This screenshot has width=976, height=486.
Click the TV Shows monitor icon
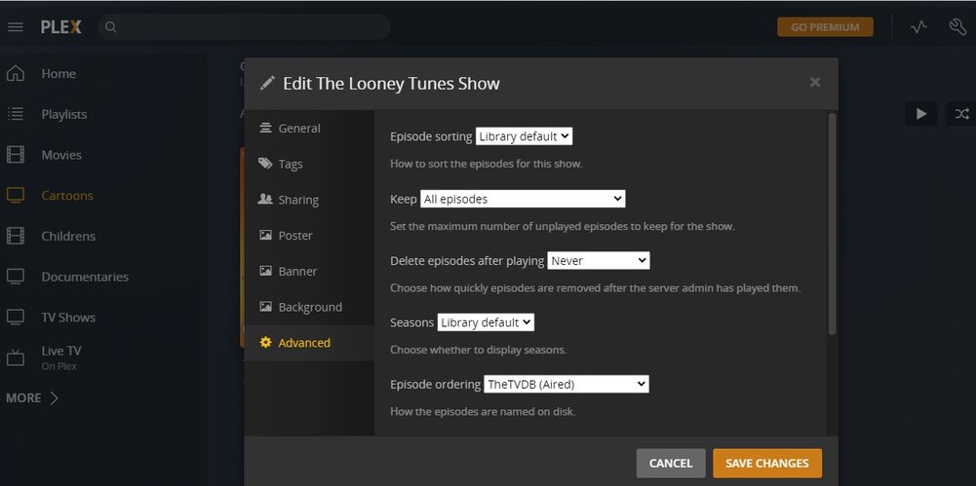pos(15,317)
